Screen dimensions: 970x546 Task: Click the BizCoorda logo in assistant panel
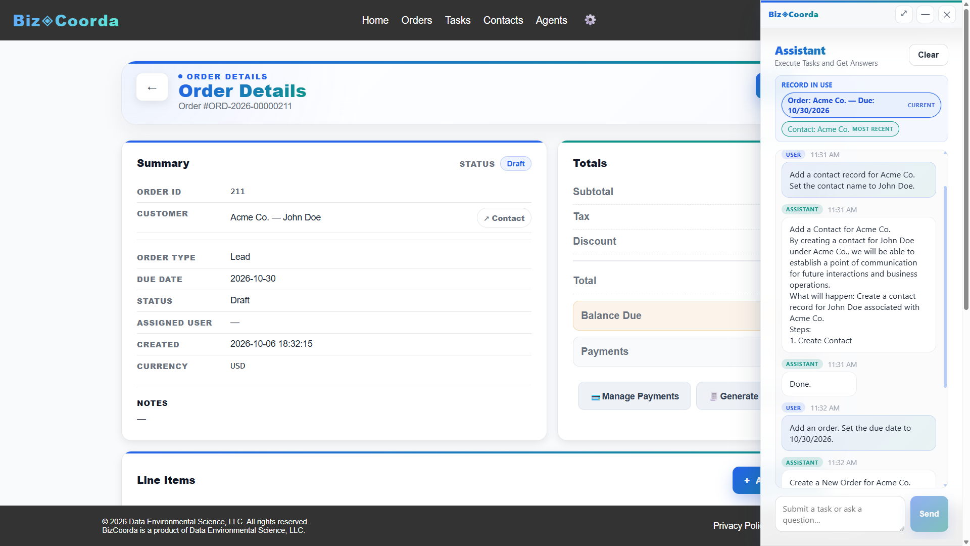(x=793, y=14)
